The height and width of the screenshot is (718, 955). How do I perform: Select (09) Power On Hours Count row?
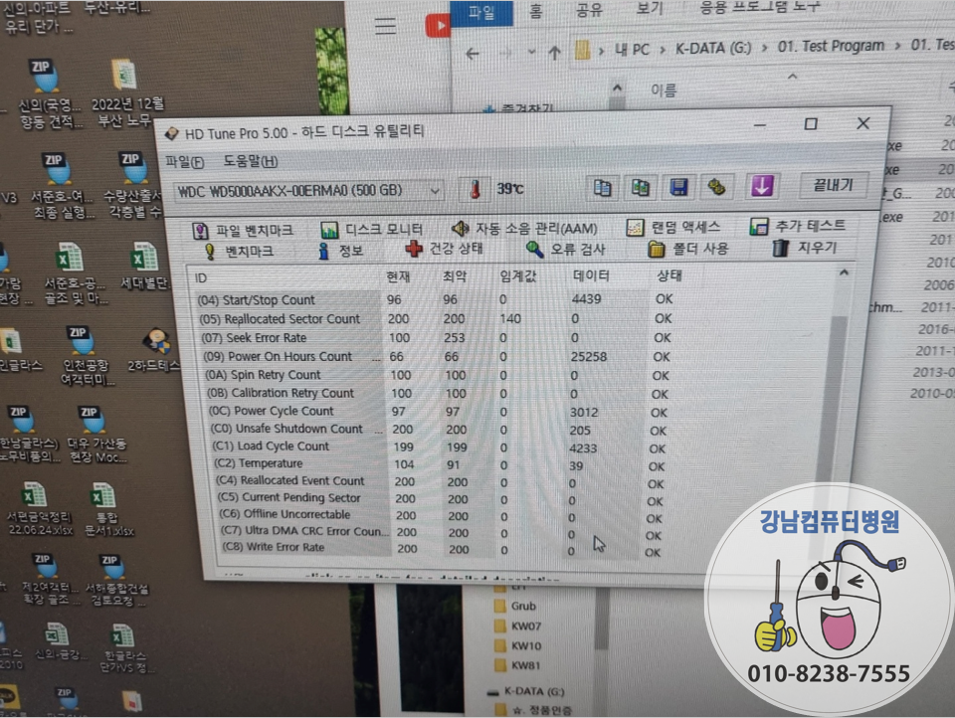(438, 356)
